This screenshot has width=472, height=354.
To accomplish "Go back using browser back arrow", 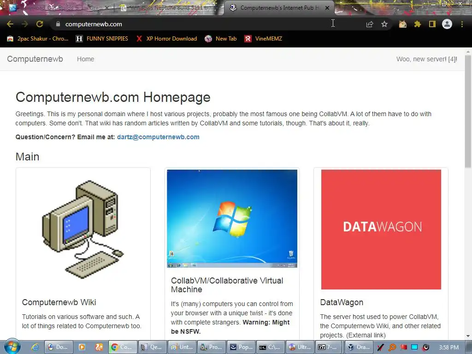I will (x=10, y=24).
